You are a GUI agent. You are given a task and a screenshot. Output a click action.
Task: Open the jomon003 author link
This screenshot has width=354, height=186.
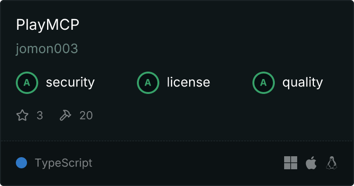(47, 49)
